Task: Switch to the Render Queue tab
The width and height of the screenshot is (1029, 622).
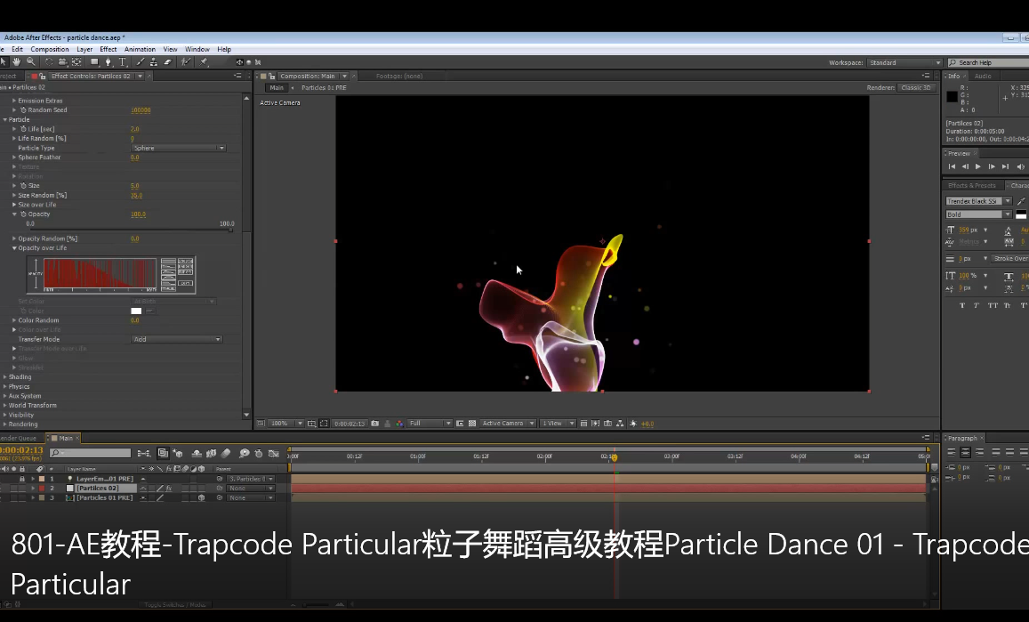Action: tap(19, 438)
